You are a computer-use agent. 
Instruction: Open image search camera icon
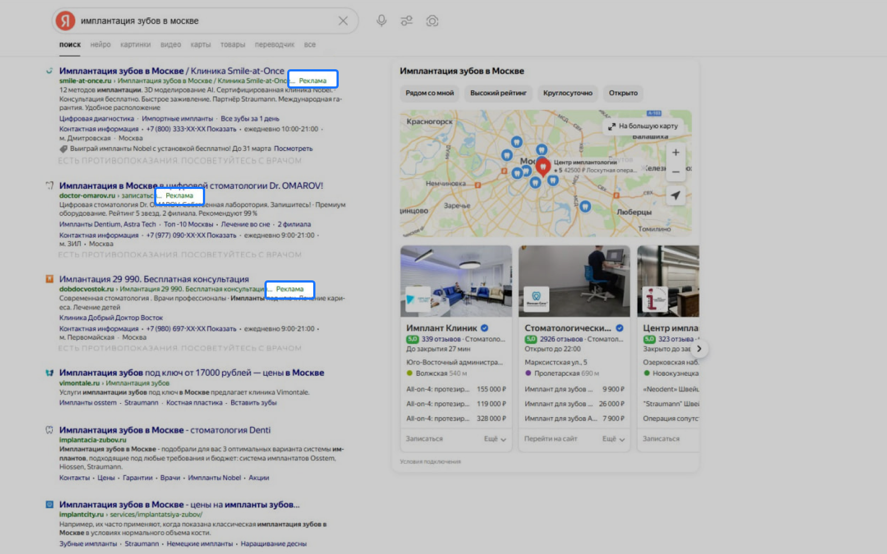pyautogui.click(x=432, y=21)
